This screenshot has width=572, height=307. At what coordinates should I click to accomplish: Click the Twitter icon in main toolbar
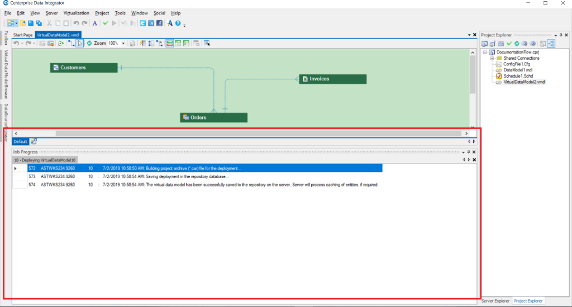coord(144,23)
